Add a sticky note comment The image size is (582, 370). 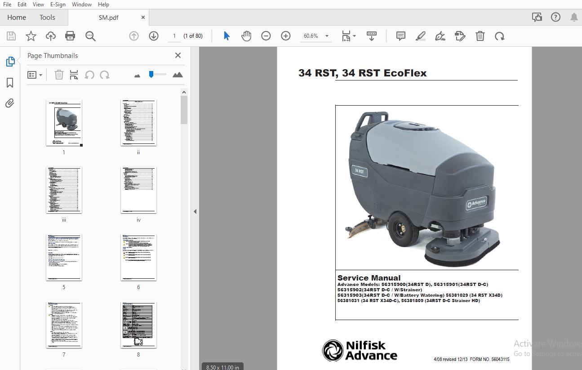click(x=401, y=36)
